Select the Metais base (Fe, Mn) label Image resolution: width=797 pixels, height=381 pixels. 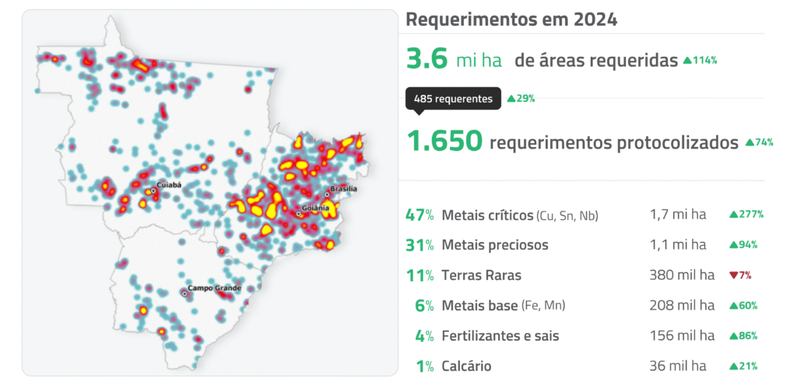pos(503,306)
